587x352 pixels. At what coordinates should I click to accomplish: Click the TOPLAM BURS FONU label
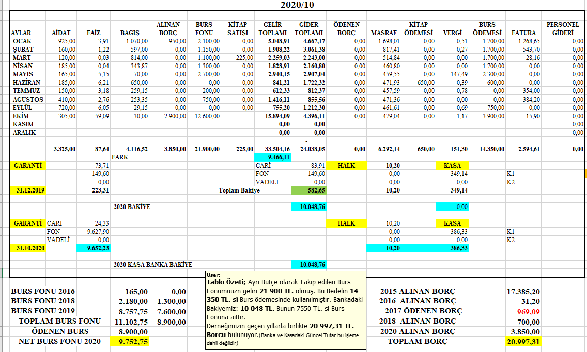(x=59, y=321)
